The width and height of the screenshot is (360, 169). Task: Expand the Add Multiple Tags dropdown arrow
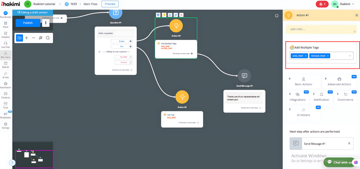[349, 56]
